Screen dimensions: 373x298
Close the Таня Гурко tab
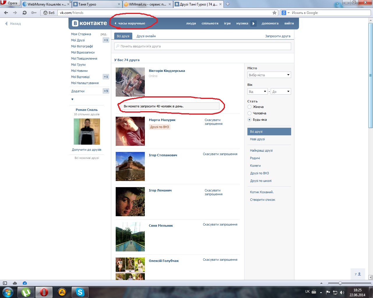pos(119,4)
